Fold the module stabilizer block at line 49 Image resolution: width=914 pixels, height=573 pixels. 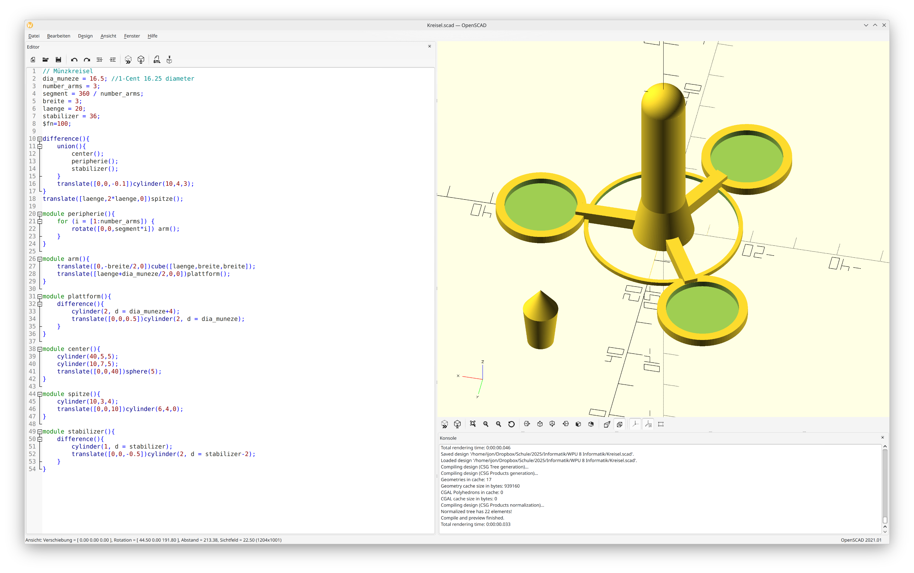pos(39,431)
